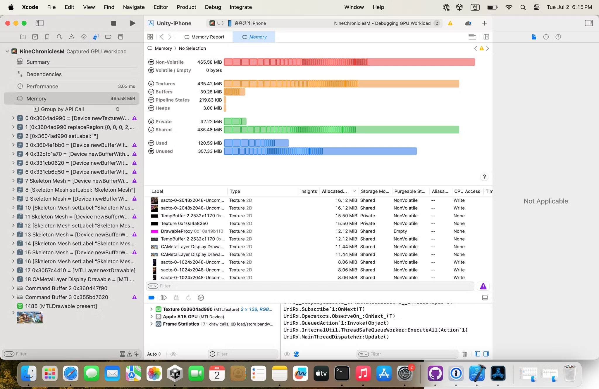Expand Command Buffer 3 0x355bd7620
Image resolution: width=599 pixels, height=389 pixels.
[x=13, y=297]
